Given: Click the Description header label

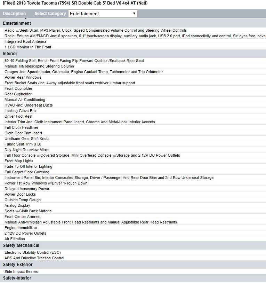Looking at the screenshot, I should pos(14,14).
